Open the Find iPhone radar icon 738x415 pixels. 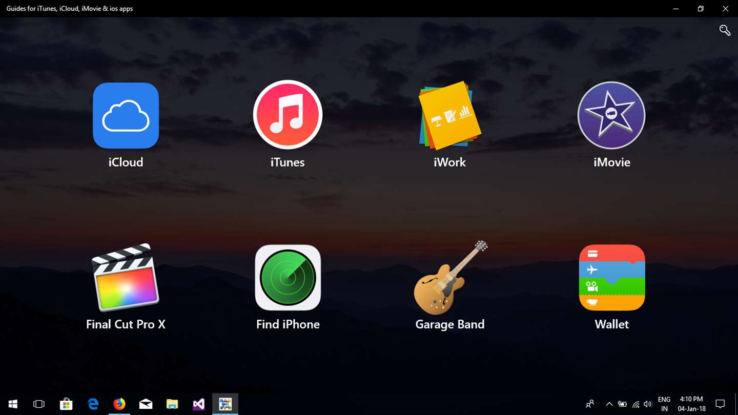tap(288, 277)
